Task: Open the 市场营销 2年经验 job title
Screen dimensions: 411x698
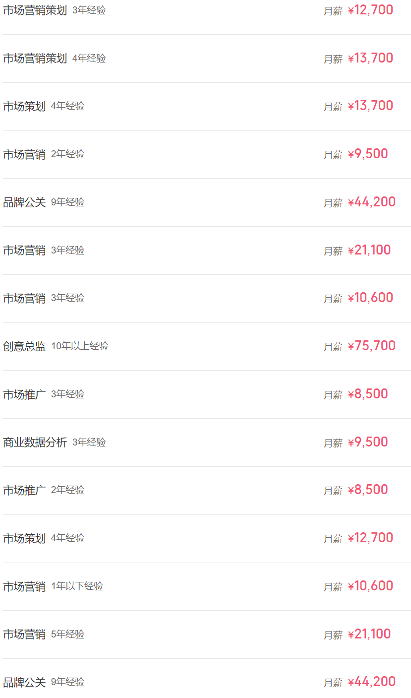Action: [x=24, y=154]
